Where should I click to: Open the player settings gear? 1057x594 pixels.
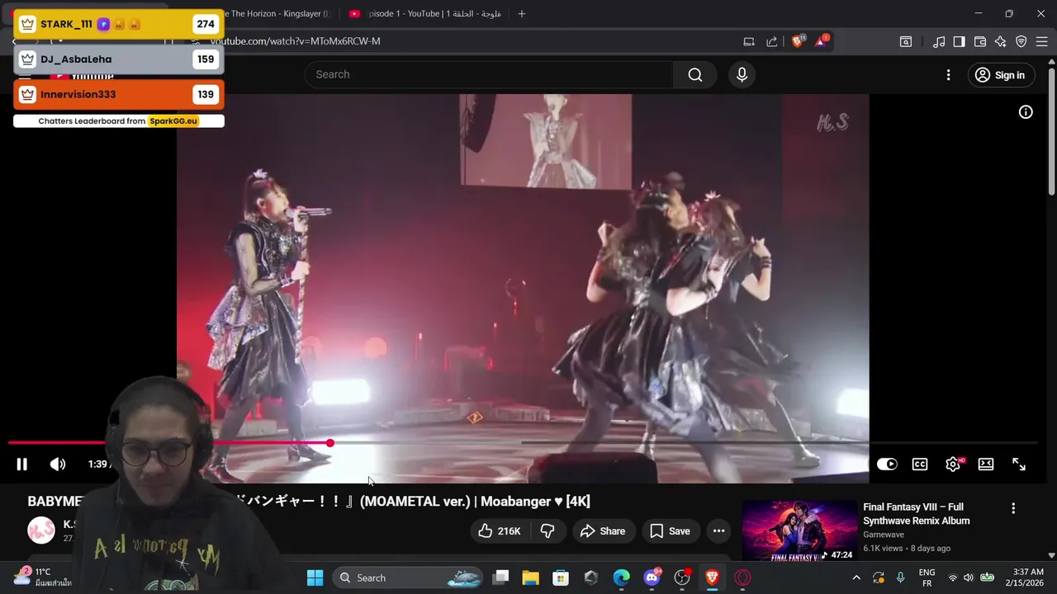(x=953, y=464)
